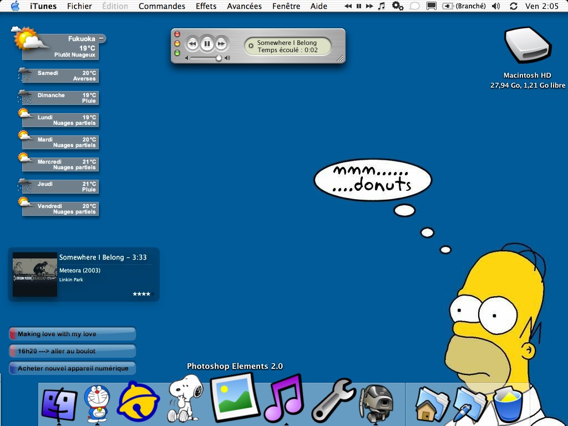
Task: Click the Somewhere I Belong – 3:33 title
Action: click(103, 257)
